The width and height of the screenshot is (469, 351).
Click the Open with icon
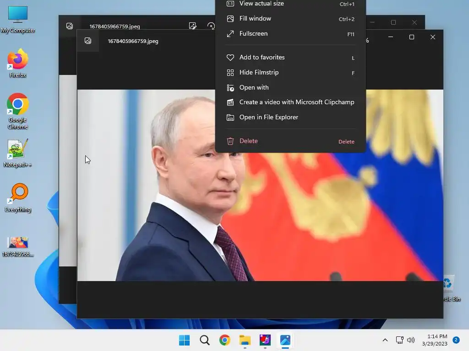pos(230,87)
